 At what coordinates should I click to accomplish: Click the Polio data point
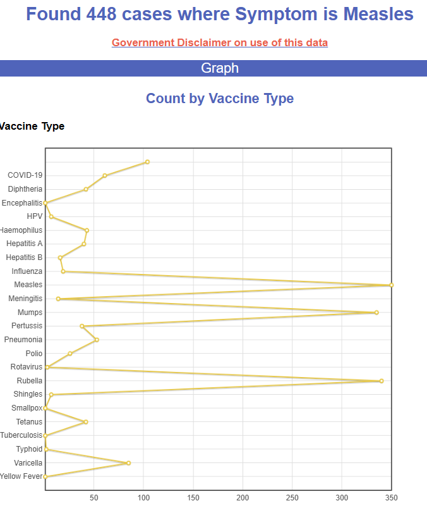69,354
